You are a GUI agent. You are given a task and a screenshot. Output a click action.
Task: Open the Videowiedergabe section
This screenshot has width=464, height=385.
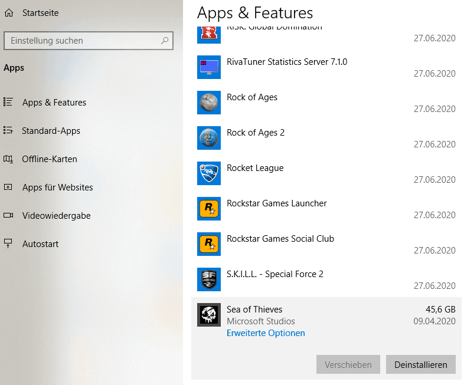(x=56, y=216)
